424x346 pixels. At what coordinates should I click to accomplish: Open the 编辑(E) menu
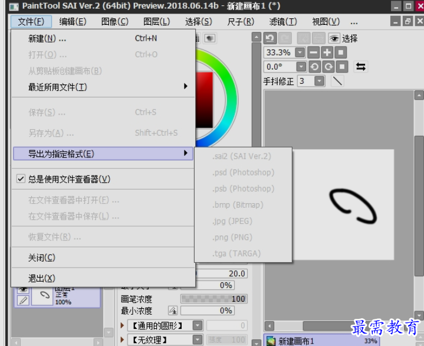pyautogui.click(x=73, y=21)
